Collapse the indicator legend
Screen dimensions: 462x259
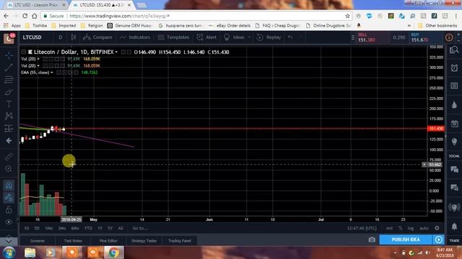point(24,52)
